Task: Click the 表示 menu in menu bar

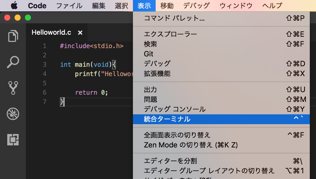Action: pos(144,6)
